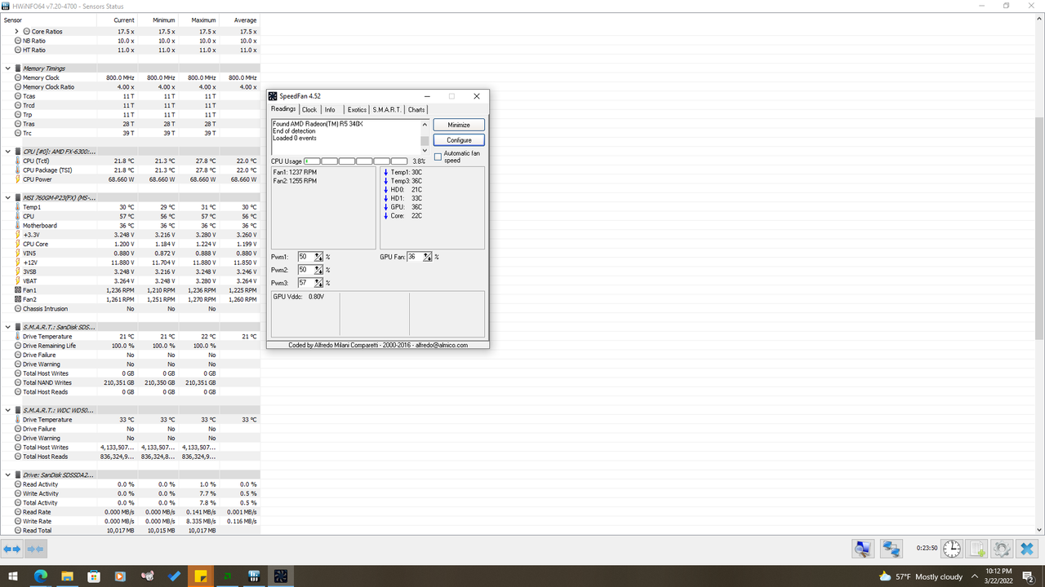The width and height of the screenshot is (1045, 587).
Task: Open Microsoft Store from the taskbar
Action: [x=94, y=576]
